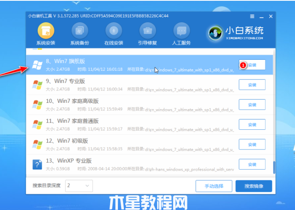Install Win7 家庭高级版 with its 安装 button
This screenshot has height=210, width=295.
(252, 104)
